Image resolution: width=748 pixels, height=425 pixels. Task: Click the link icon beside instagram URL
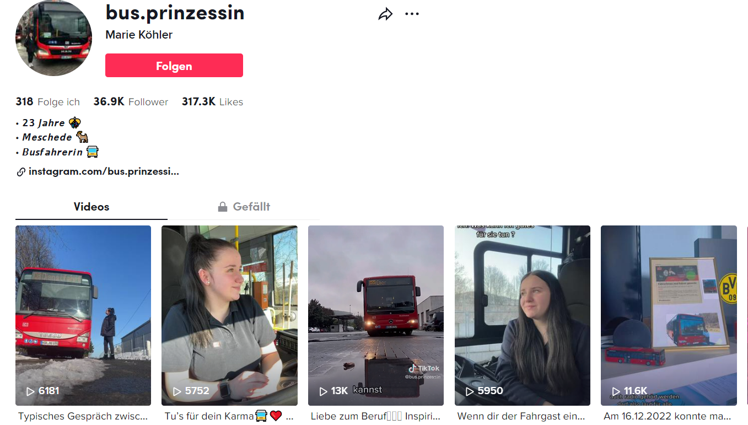click(x=21, y=172)
